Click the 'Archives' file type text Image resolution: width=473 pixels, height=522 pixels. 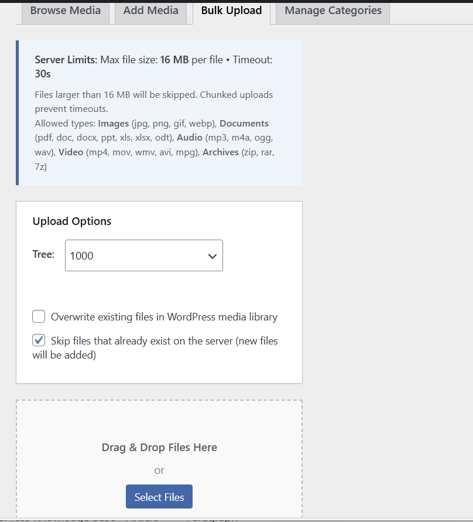(221, 152)
